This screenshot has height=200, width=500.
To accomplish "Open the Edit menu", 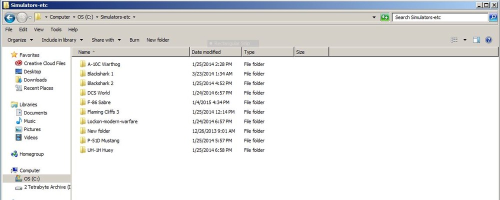I will 23,29.
